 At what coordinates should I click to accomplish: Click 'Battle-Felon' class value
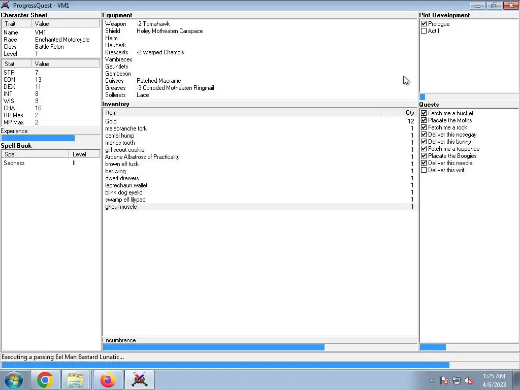tap(49, 47)
